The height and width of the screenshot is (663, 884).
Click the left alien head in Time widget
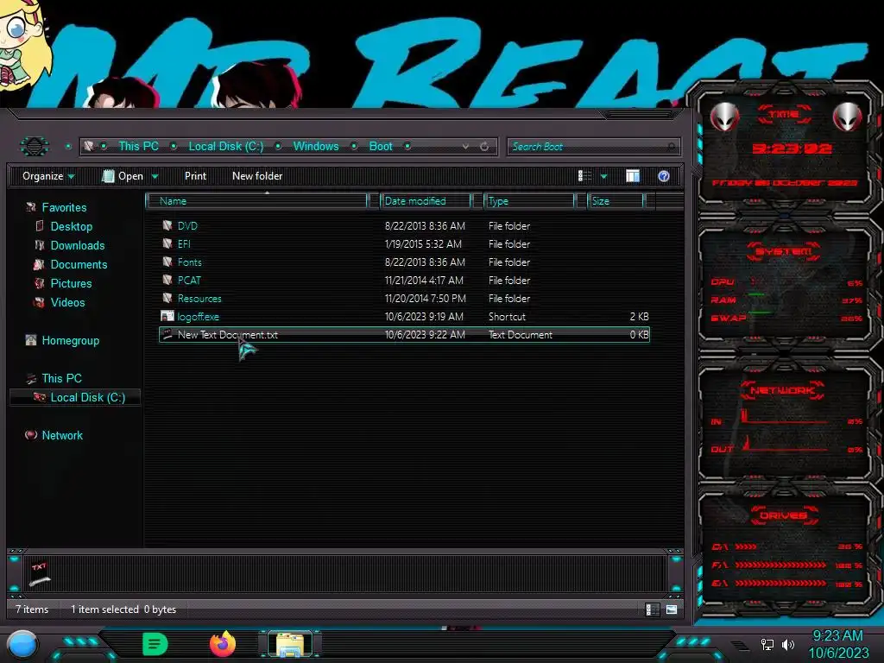click(x=724, y=117)
